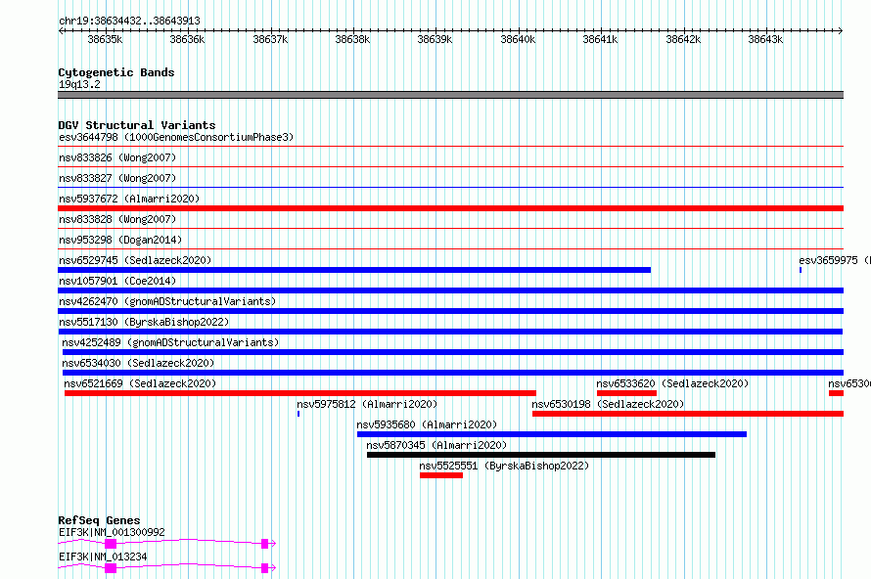This screenshot has height=579, width=871.
Task: Open the nsv6521669 (Sedlazeck2020) label text
Action: click(140, 383)
